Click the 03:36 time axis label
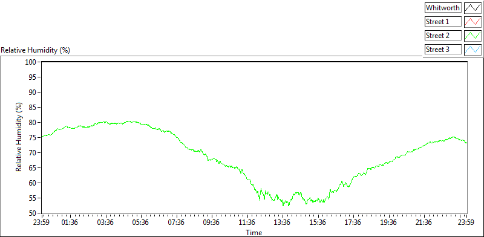The image size is (484, 237). pyautogui.click(x=105, y=222)
